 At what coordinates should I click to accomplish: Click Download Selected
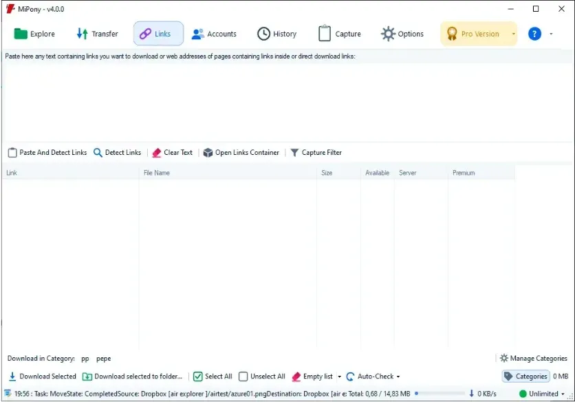[42, 377]
